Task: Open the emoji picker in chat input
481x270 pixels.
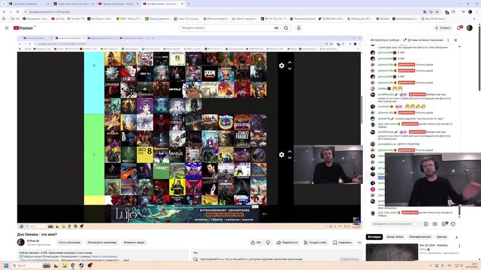Action: pos(426,224)
